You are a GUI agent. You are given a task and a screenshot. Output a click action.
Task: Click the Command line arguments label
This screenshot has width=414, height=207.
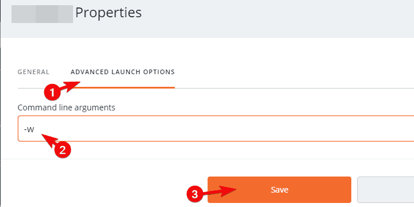[66, 108]
